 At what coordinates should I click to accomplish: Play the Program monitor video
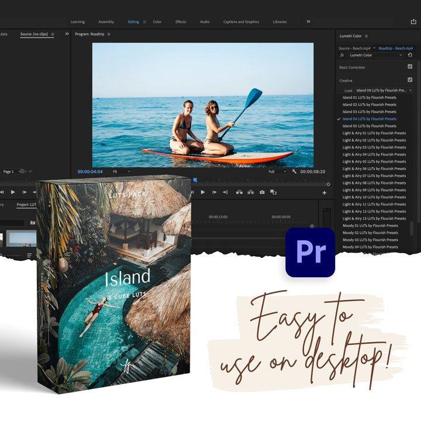point(203,192)
